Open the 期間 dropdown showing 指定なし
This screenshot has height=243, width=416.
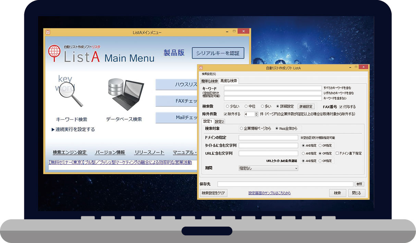coord(268,168)
